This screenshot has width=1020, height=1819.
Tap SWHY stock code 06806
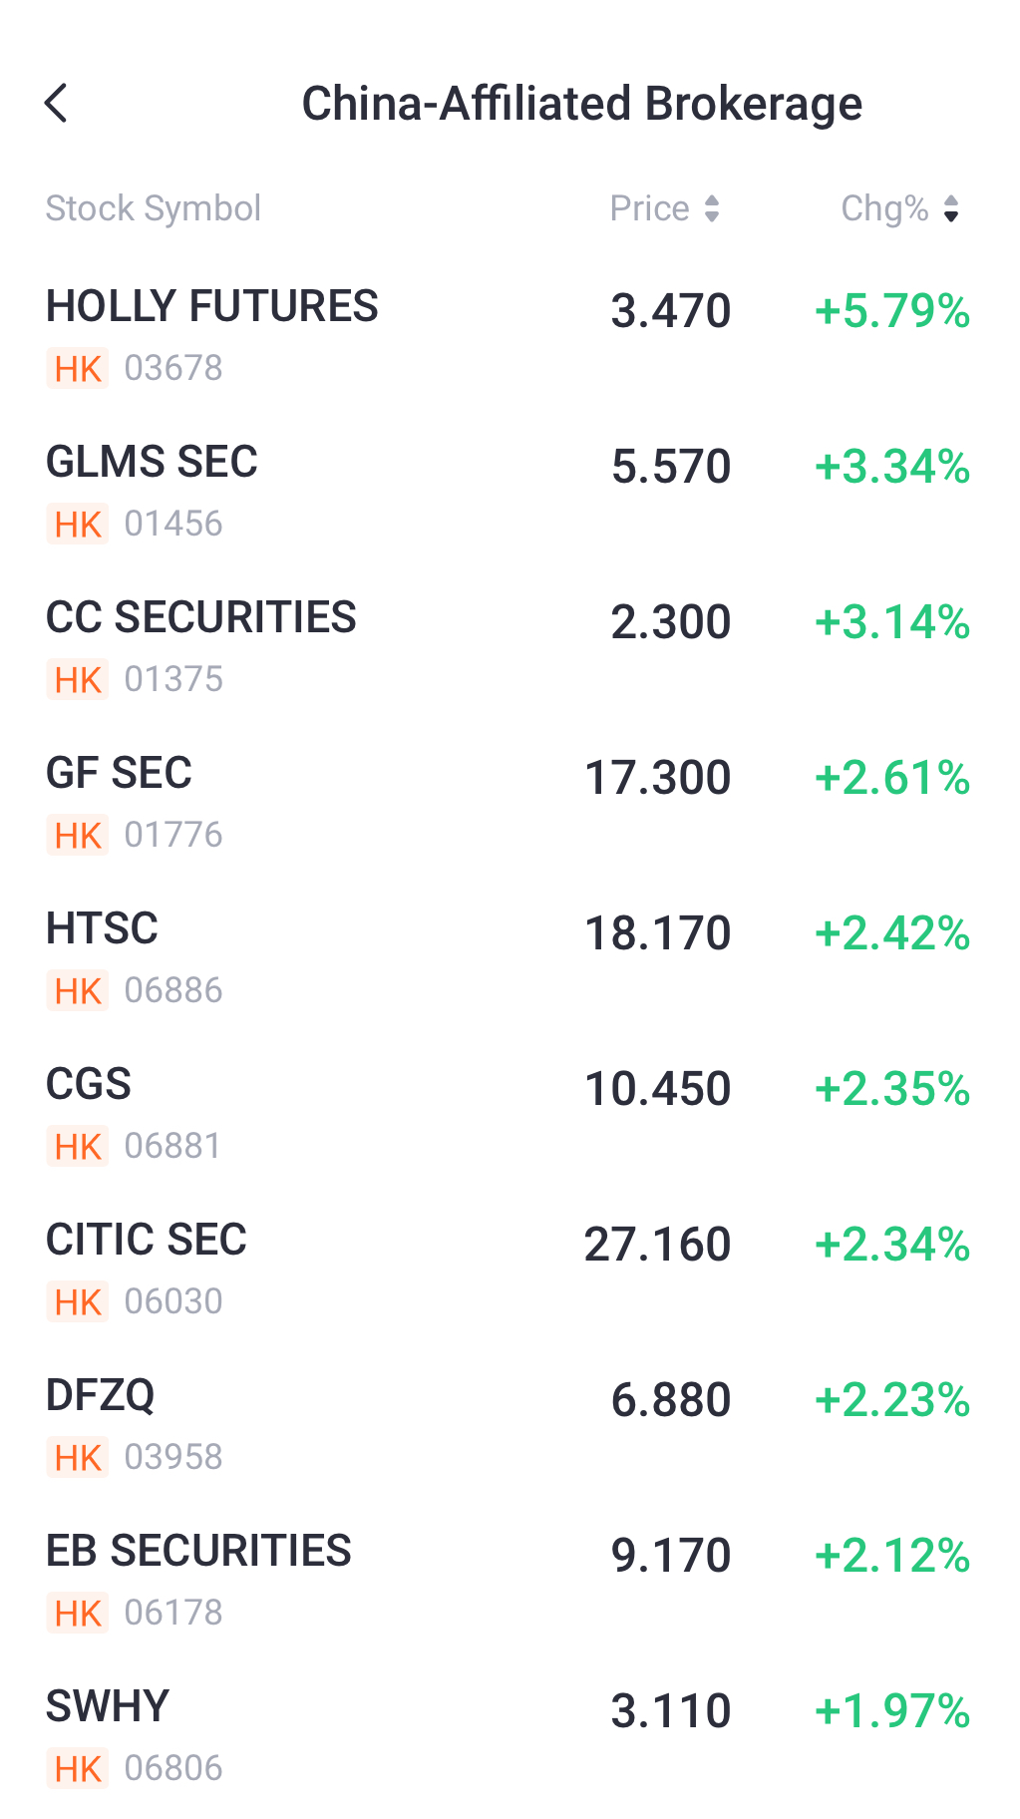pos(173,1769)
